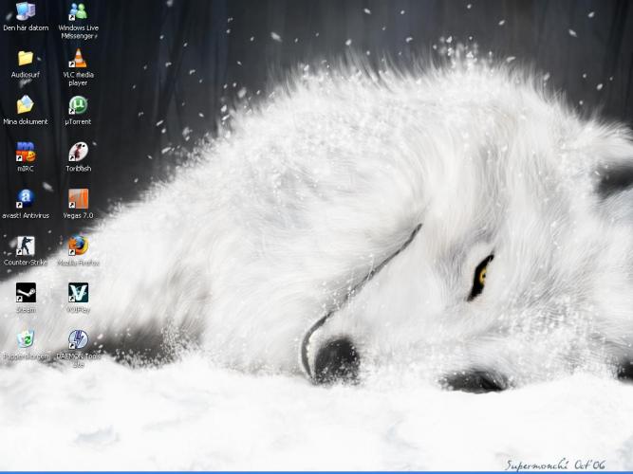The height and width of the screenshot is (474, 633).
Task: Click the DAEMON Tools Lite icon
Action: point(78,339)
